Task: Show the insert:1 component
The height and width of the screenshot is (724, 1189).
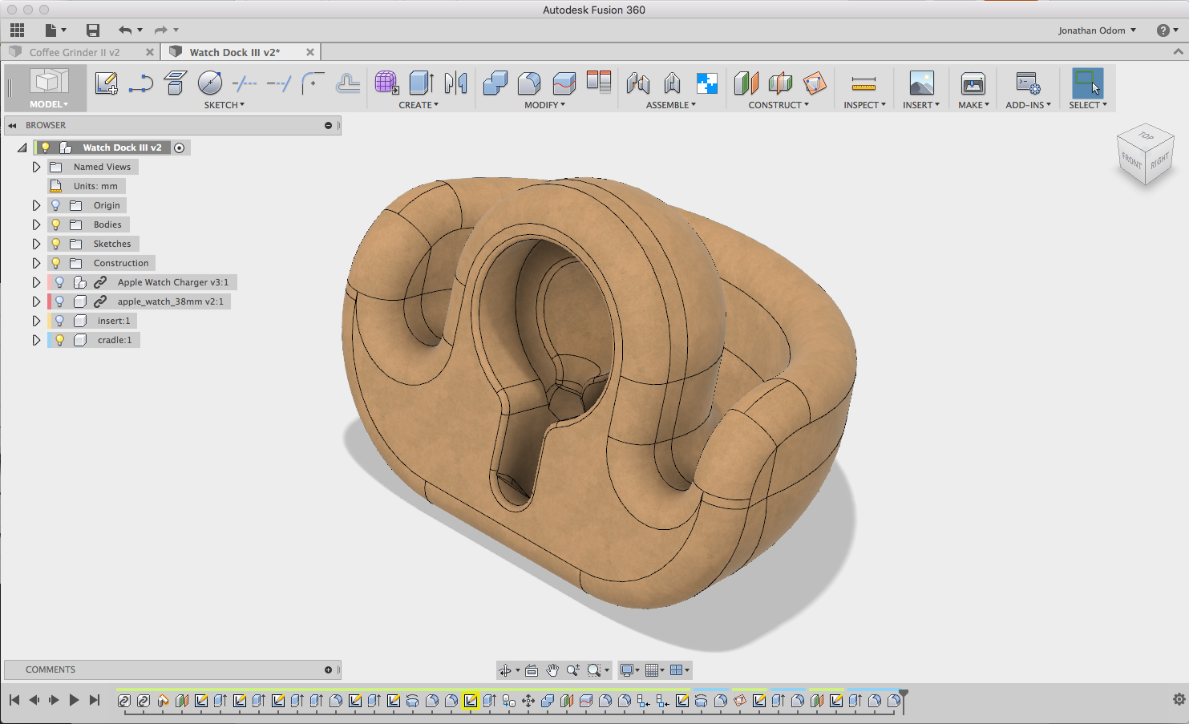Action: coord(59,321)
